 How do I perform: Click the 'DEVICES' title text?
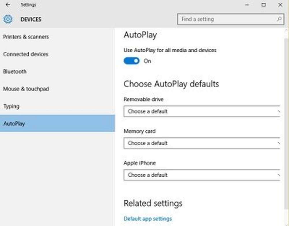click(x=31, y=19)
